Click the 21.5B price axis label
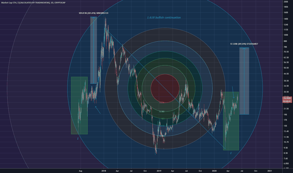This screenshot has height=173, width=293. point(286,109)
